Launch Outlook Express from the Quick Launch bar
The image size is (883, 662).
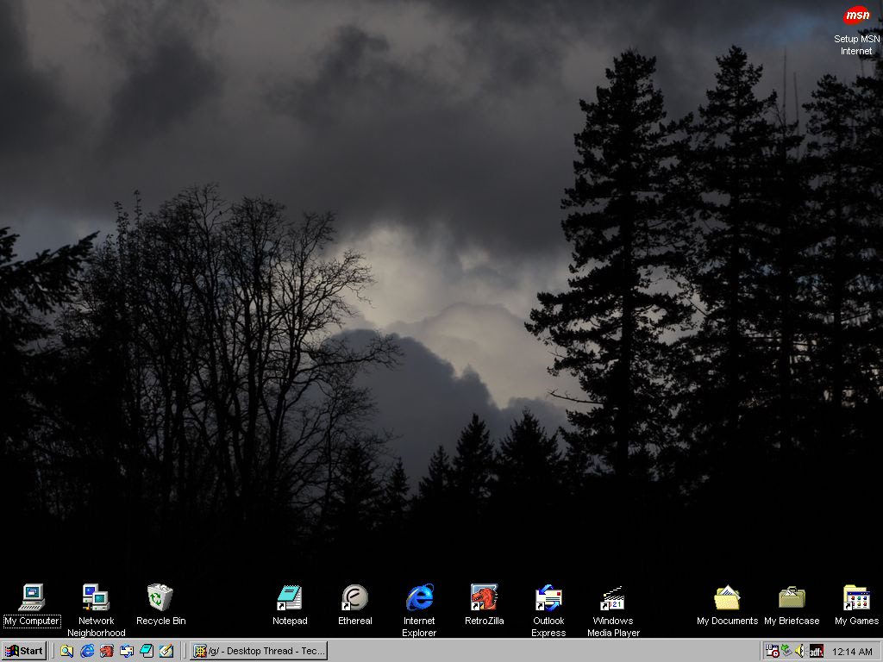(127, 652)
